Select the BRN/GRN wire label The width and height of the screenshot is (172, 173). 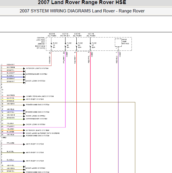pyautogui.click(x=11, y=118)
